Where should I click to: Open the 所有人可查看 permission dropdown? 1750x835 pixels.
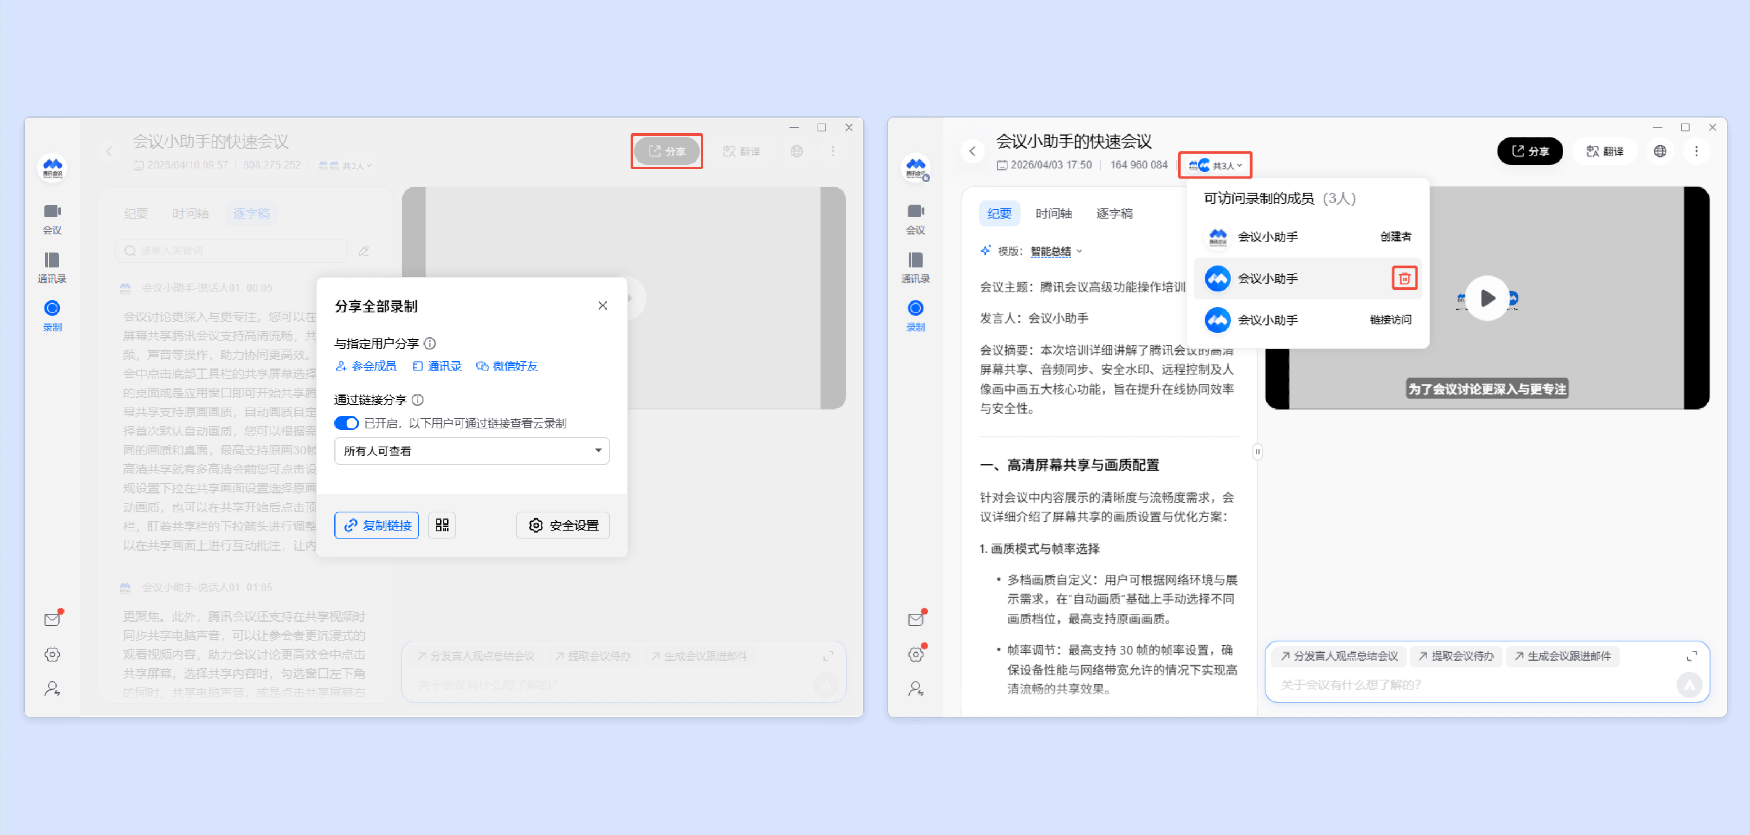pyautogui.click(x=471, y=451)
